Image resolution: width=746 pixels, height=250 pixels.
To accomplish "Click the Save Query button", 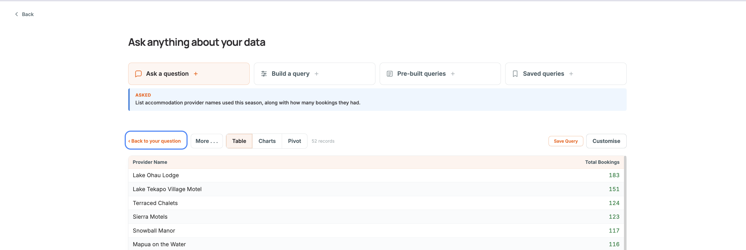I will [x=565, y=141].
